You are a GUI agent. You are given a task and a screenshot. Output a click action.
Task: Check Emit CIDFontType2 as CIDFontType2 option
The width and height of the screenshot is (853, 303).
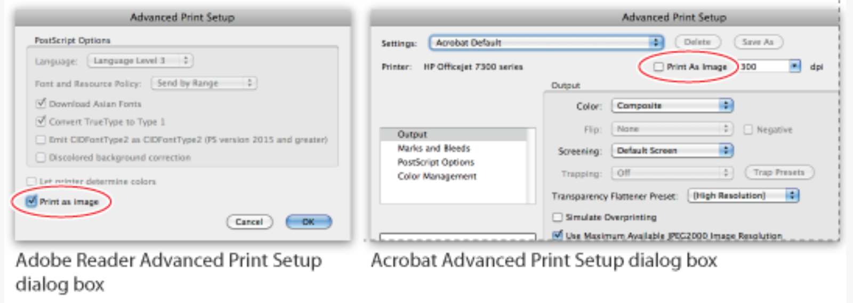coord(41,140)
